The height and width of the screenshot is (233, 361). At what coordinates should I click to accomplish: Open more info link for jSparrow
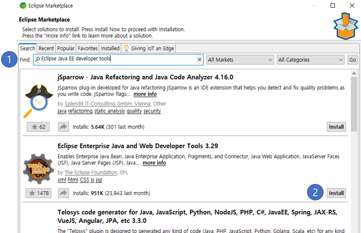[x=145, y=94]
